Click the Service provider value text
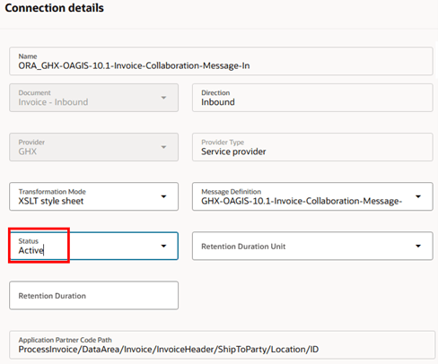This screenshot has width=438, height=364. [x=233, y=152]
